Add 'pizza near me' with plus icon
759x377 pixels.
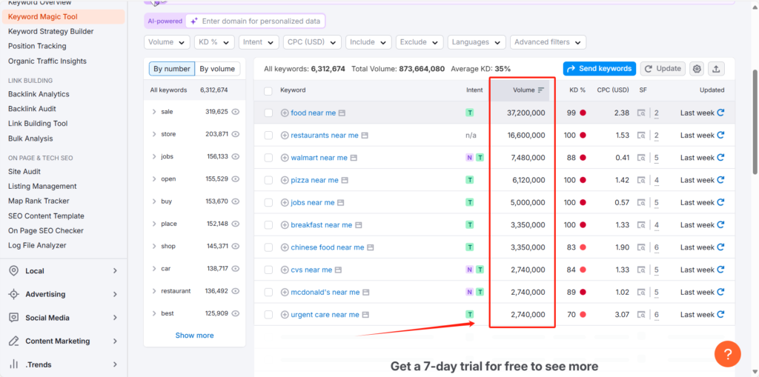(x=285, y=180)
